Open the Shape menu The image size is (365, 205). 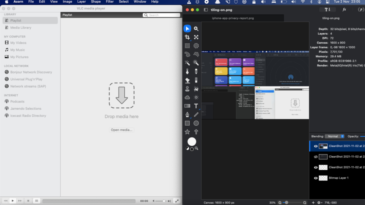click(x=96, y=2)
